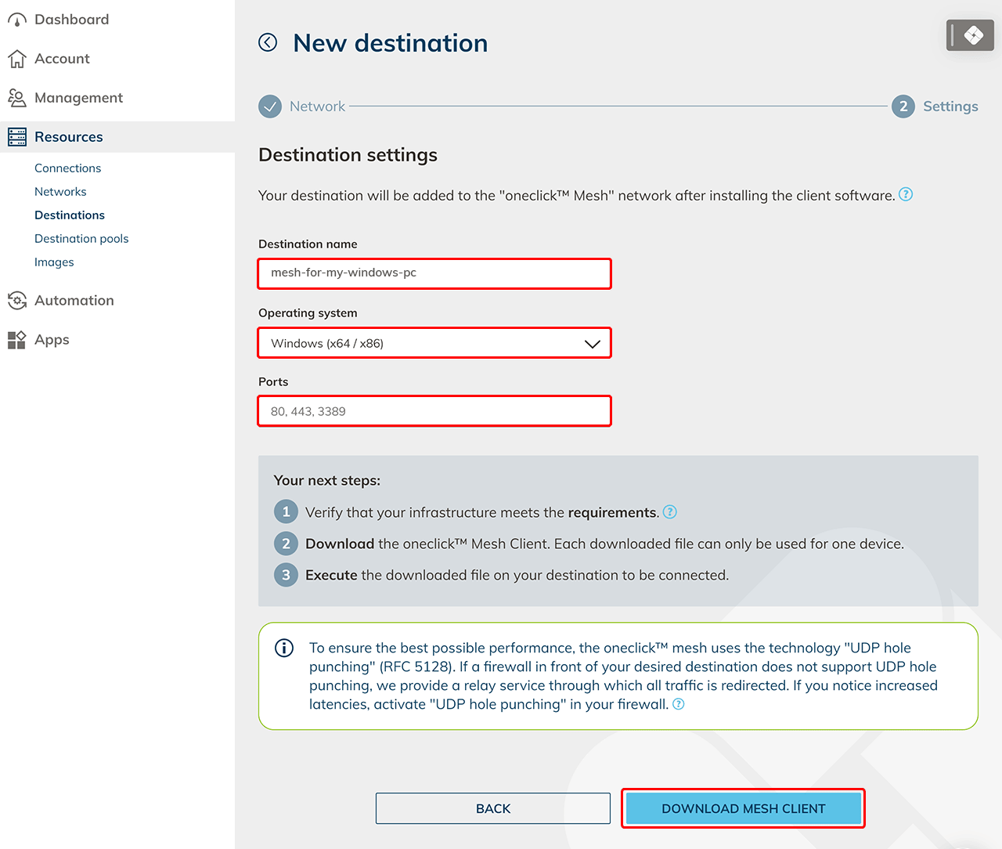Open the Operating system dropdown
Image resolution: width=1002 pixels, height=849 pixels.
[434, 343]
